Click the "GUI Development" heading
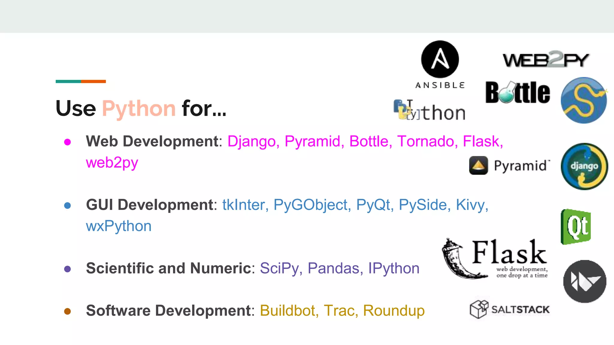The image size is (614, 345). point(149,205)
